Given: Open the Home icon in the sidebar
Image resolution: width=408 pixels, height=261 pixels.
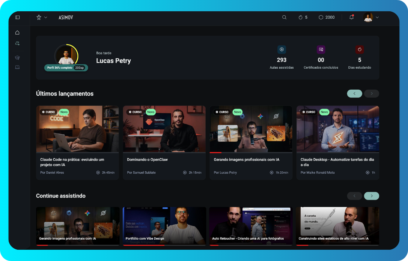Looking at the screenshot, I should point(17,33).
